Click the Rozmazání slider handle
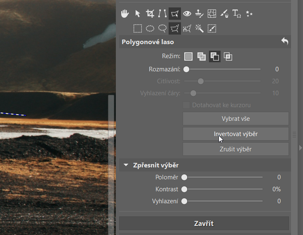The image size is (303, 235). coord(186,69)
